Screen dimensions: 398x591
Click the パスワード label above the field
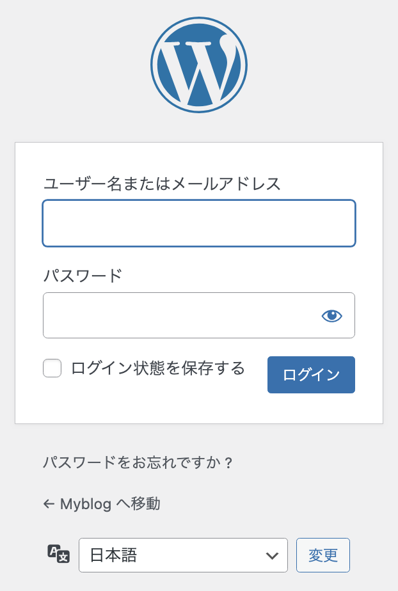click(82, 276)
